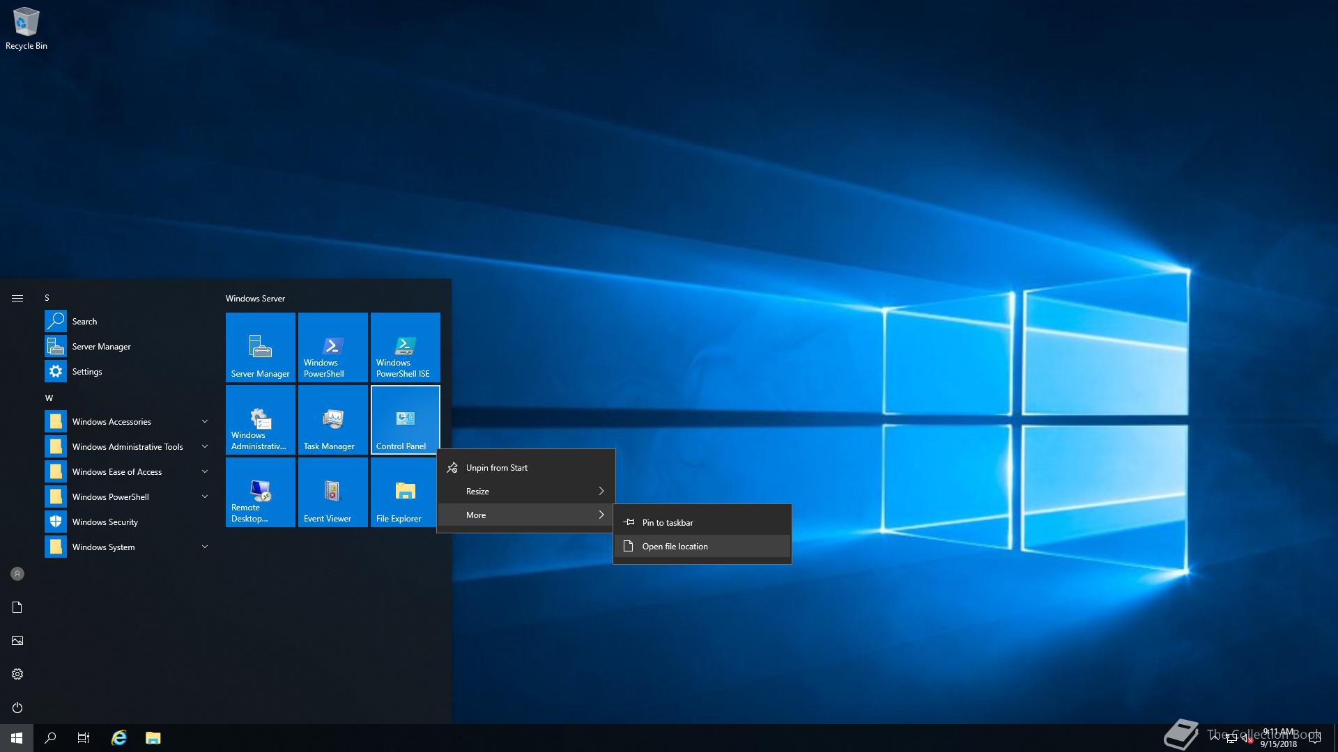Screen dimensions: 1338x752
Task: Open Documents from the Start rail
Action: pyautogui.click(x=17, y=607)
